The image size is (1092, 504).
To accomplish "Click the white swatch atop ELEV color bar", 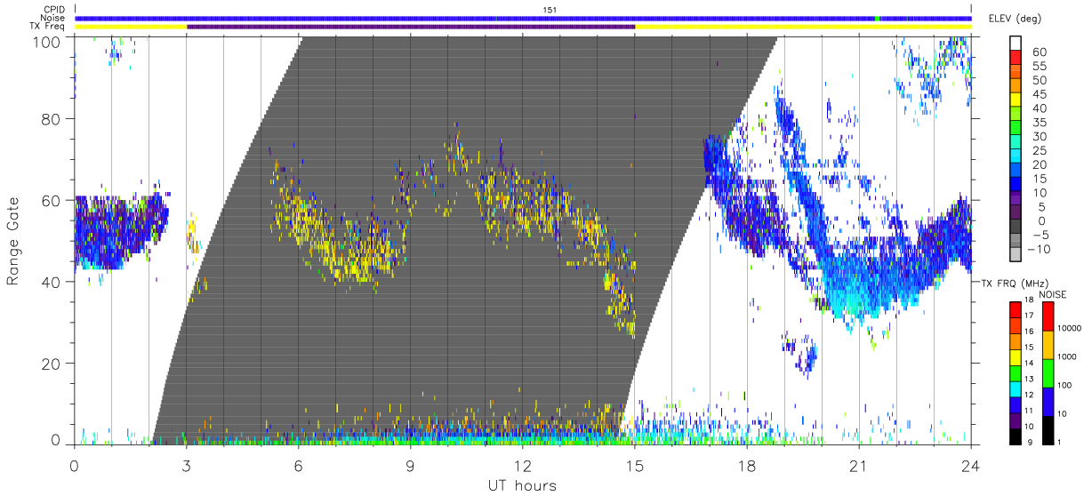I will 1016,44.
